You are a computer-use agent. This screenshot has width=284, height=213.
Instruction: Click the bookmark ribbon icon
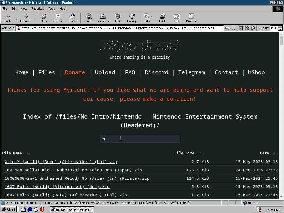click(x=234, y=28)
